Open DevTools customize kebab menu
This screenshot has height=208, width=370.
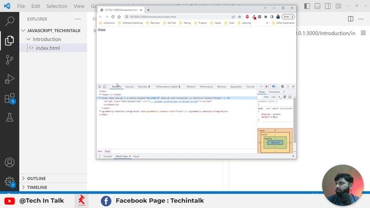point(288,87)
